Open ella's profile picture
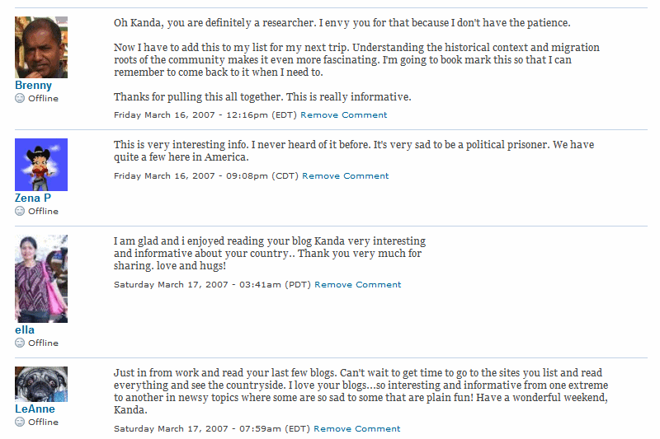The image size is (660, 439). tap(41, 278)
